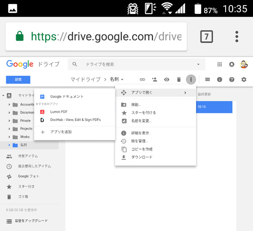
Task: Click 容量をアップグレード link
Action: tap(31, 221)
